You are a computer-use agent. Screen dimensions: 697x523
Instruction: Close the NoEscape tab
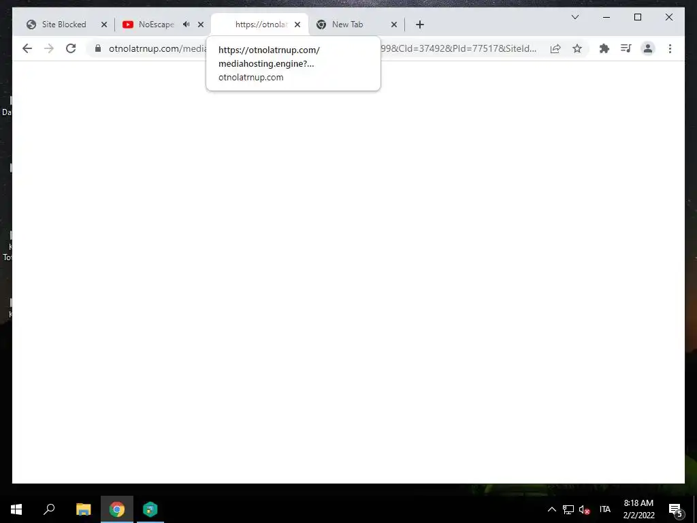201,25
